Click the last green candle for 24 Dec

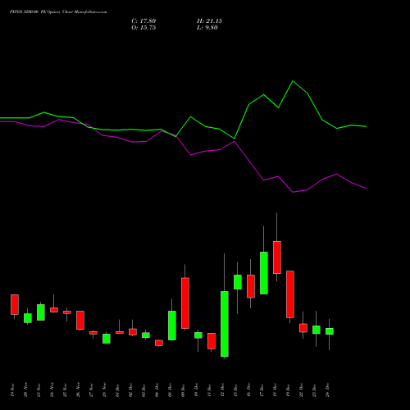point(330,331)
